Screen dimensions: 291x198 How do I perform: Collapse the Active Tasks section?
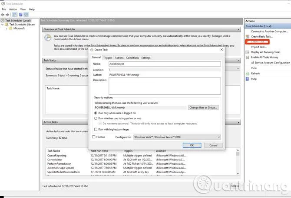pos(238,122)
